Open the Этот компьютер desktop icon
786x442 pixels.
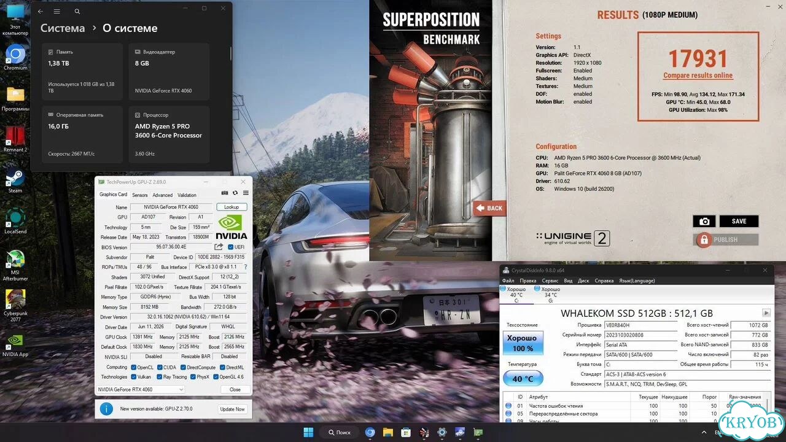pos(15,20)
